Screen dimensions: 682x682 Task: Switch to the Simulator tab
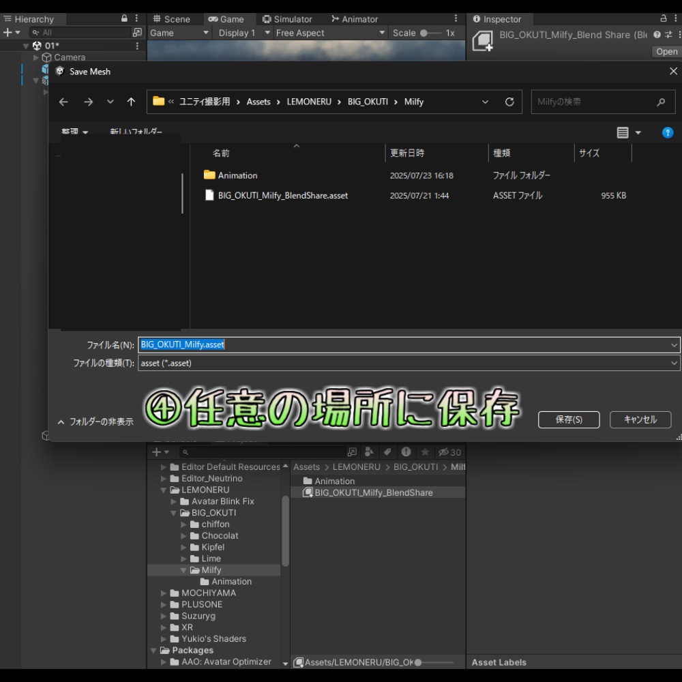(x=287, y=19)
